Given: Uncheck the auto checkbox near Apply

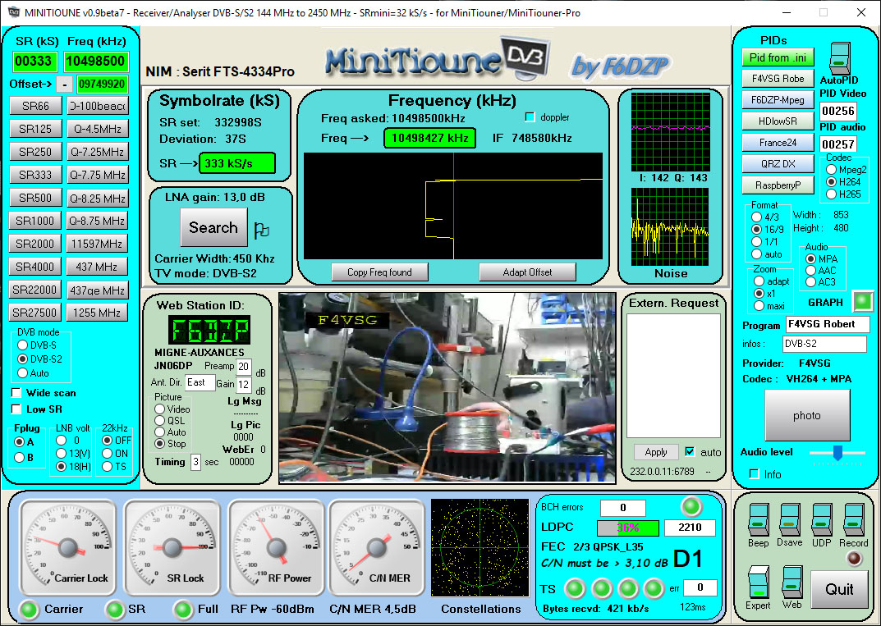Looking at the screenshot, I should (690, 451).
